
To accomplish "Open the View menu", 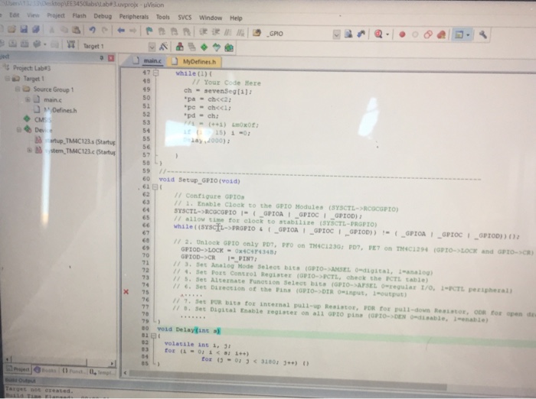I will coord(33,15).
